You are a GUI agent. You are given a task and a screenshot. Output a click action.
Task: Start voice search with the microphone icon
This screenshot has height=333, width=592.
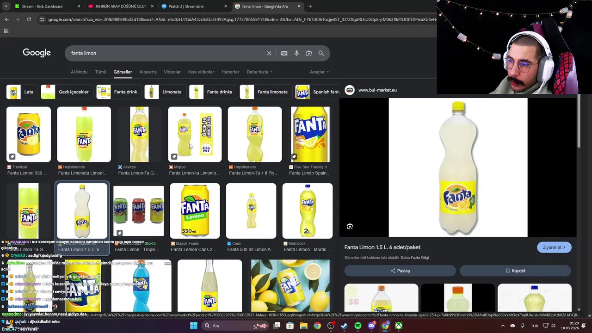point(296,53)
